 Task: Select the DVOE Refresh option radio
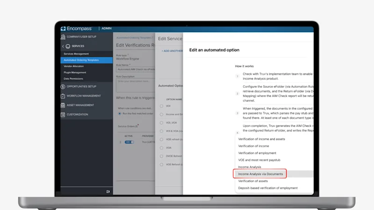[x=161, y=156]
